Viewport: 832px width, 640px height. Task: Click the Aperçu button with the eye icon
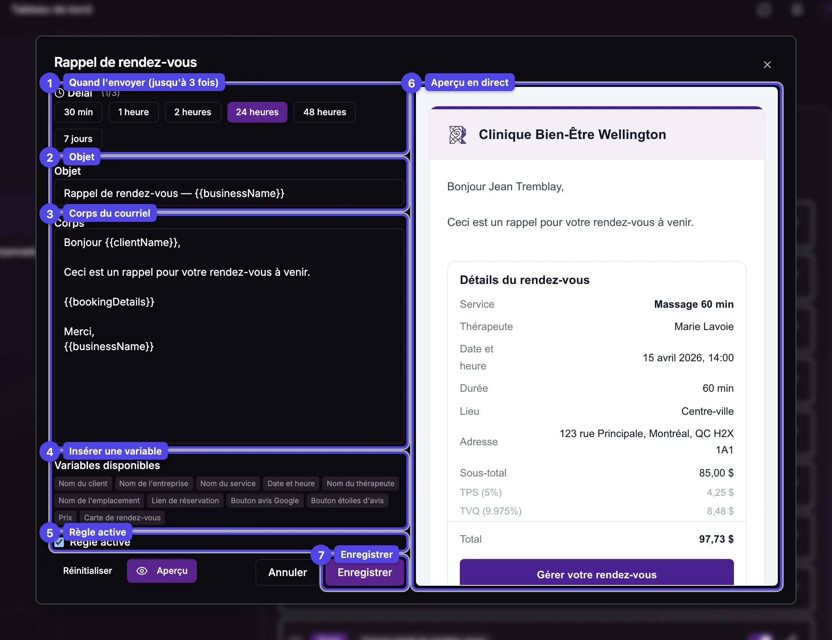click(x=162, y=570)
